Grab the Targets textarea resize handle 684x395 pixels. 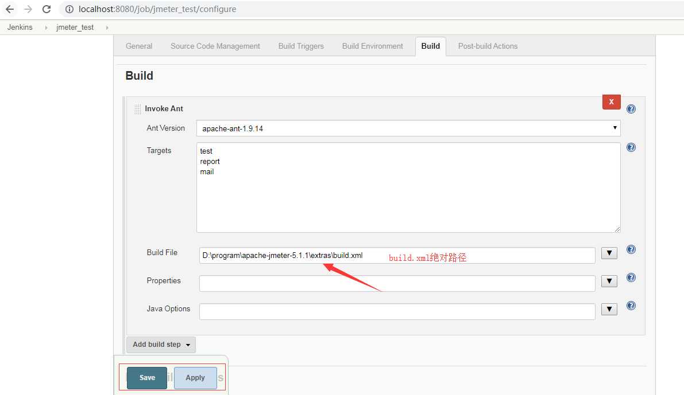(617, 229)
